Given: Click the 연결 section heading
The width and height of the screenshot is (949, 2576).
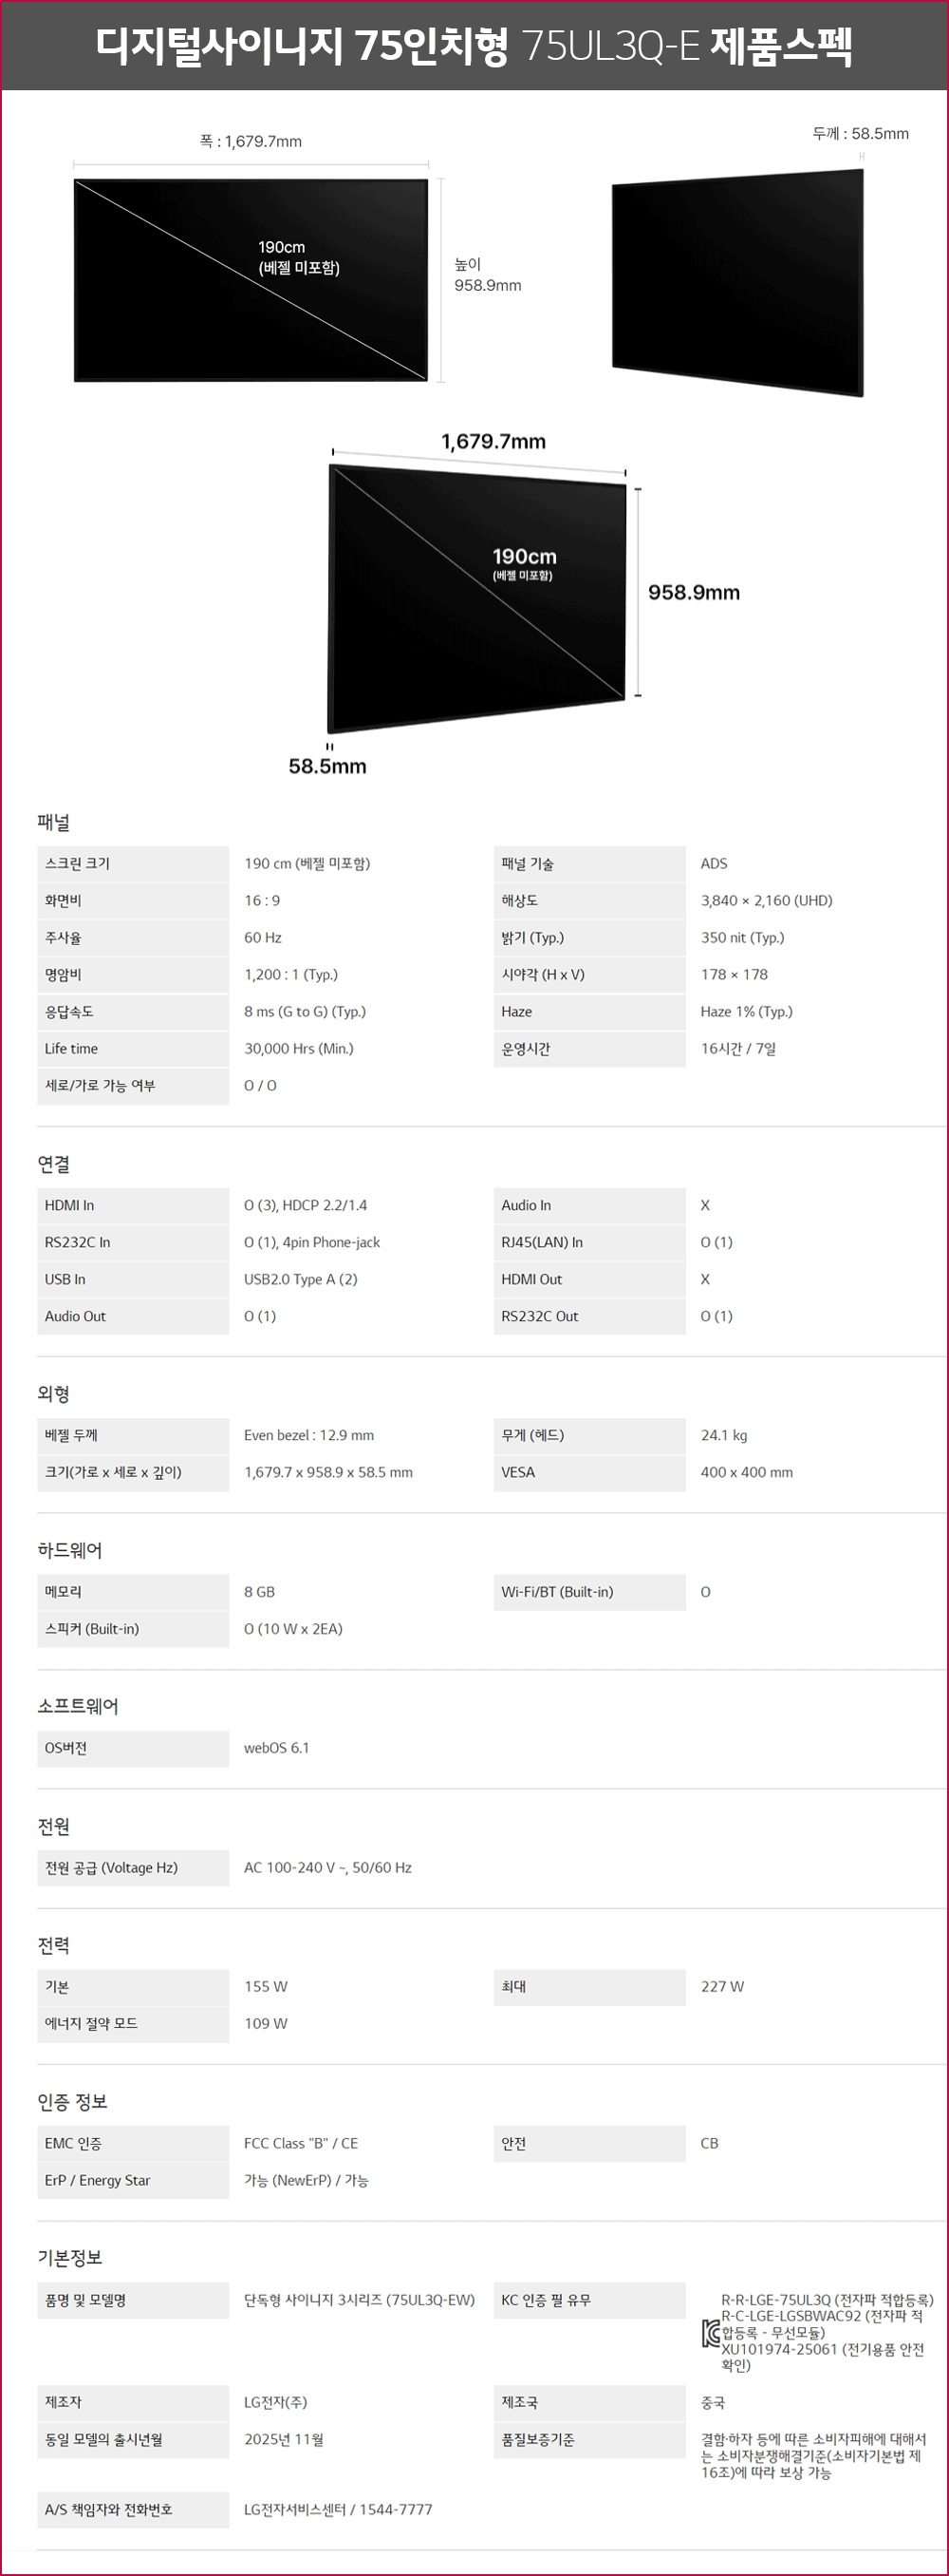Looking at the screenshot, I should (54, 1164).
